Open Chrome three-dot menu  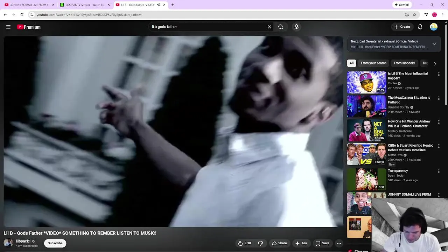(x=443, y=15)
